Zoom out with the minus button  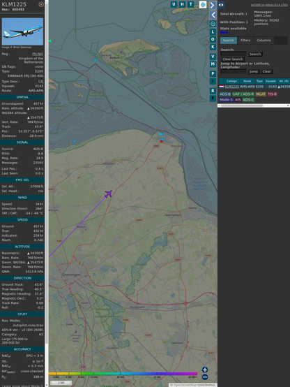pos(205,377)
